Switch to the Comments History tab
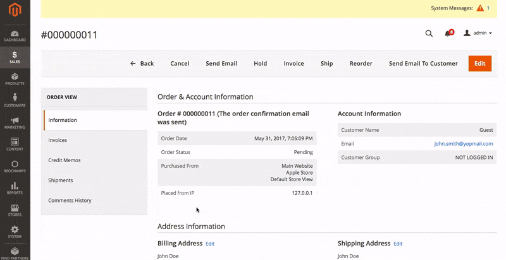This screenshot has width=506, height=260. 96,200
